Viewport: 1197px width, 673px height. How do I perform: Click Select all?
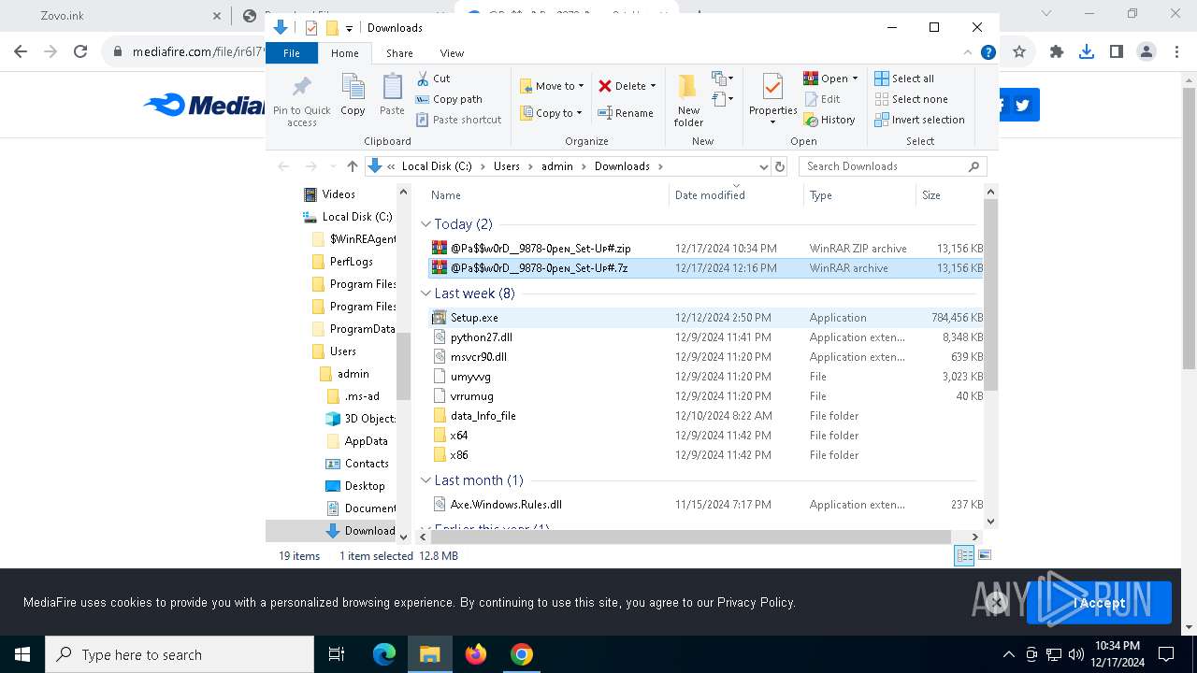point(904,79)
